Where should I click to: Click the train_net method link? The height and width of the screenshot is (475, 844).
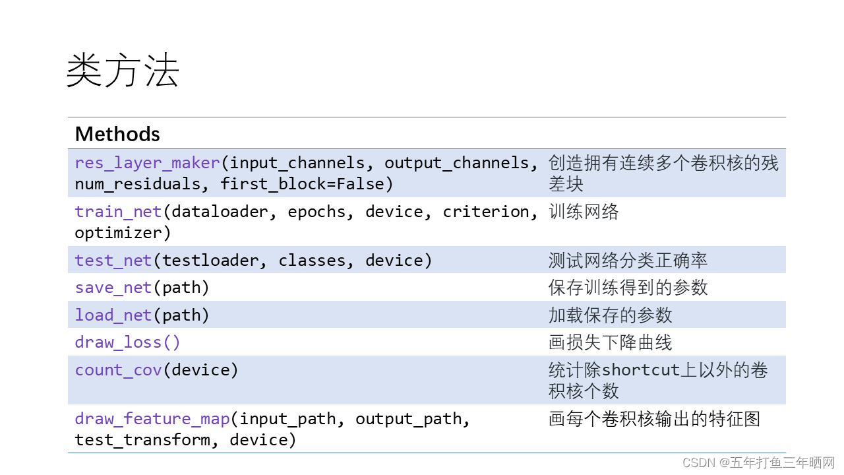[x=117, y=211]
